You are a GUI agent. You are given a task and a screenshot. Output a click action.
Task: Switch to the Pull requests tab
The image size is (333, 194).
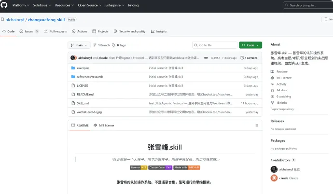[55, 31]
